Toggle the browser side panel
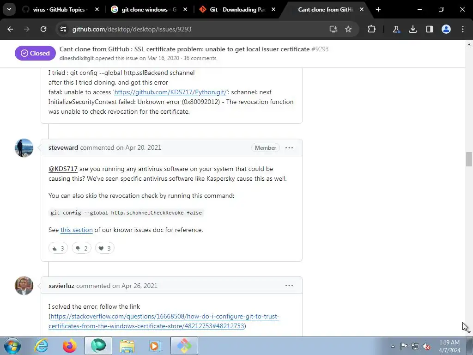Screen dimensions: 473x355 pyautogui.click(x=429, y=29)
